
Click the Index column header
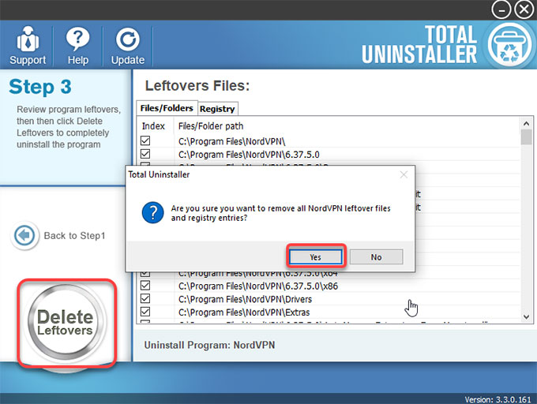point(153,126)
